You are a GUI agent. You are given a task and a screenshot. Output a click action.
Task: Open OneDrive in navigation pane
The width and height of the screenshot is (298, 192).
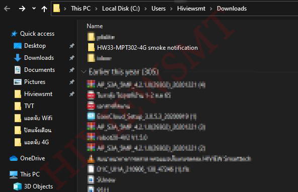click(x=33, y=158)
